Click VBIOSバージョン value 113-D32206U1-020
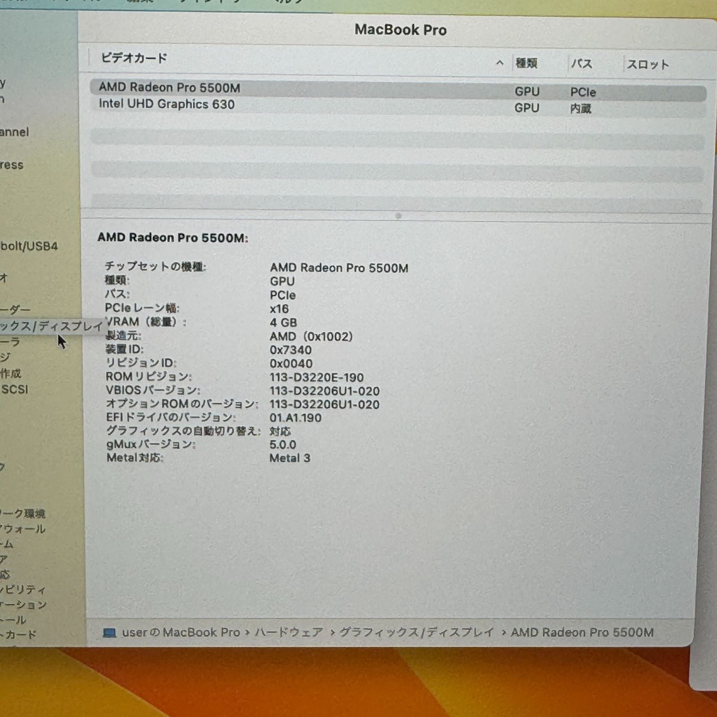This screenshot has height=717, width=717. coord(324,391)
